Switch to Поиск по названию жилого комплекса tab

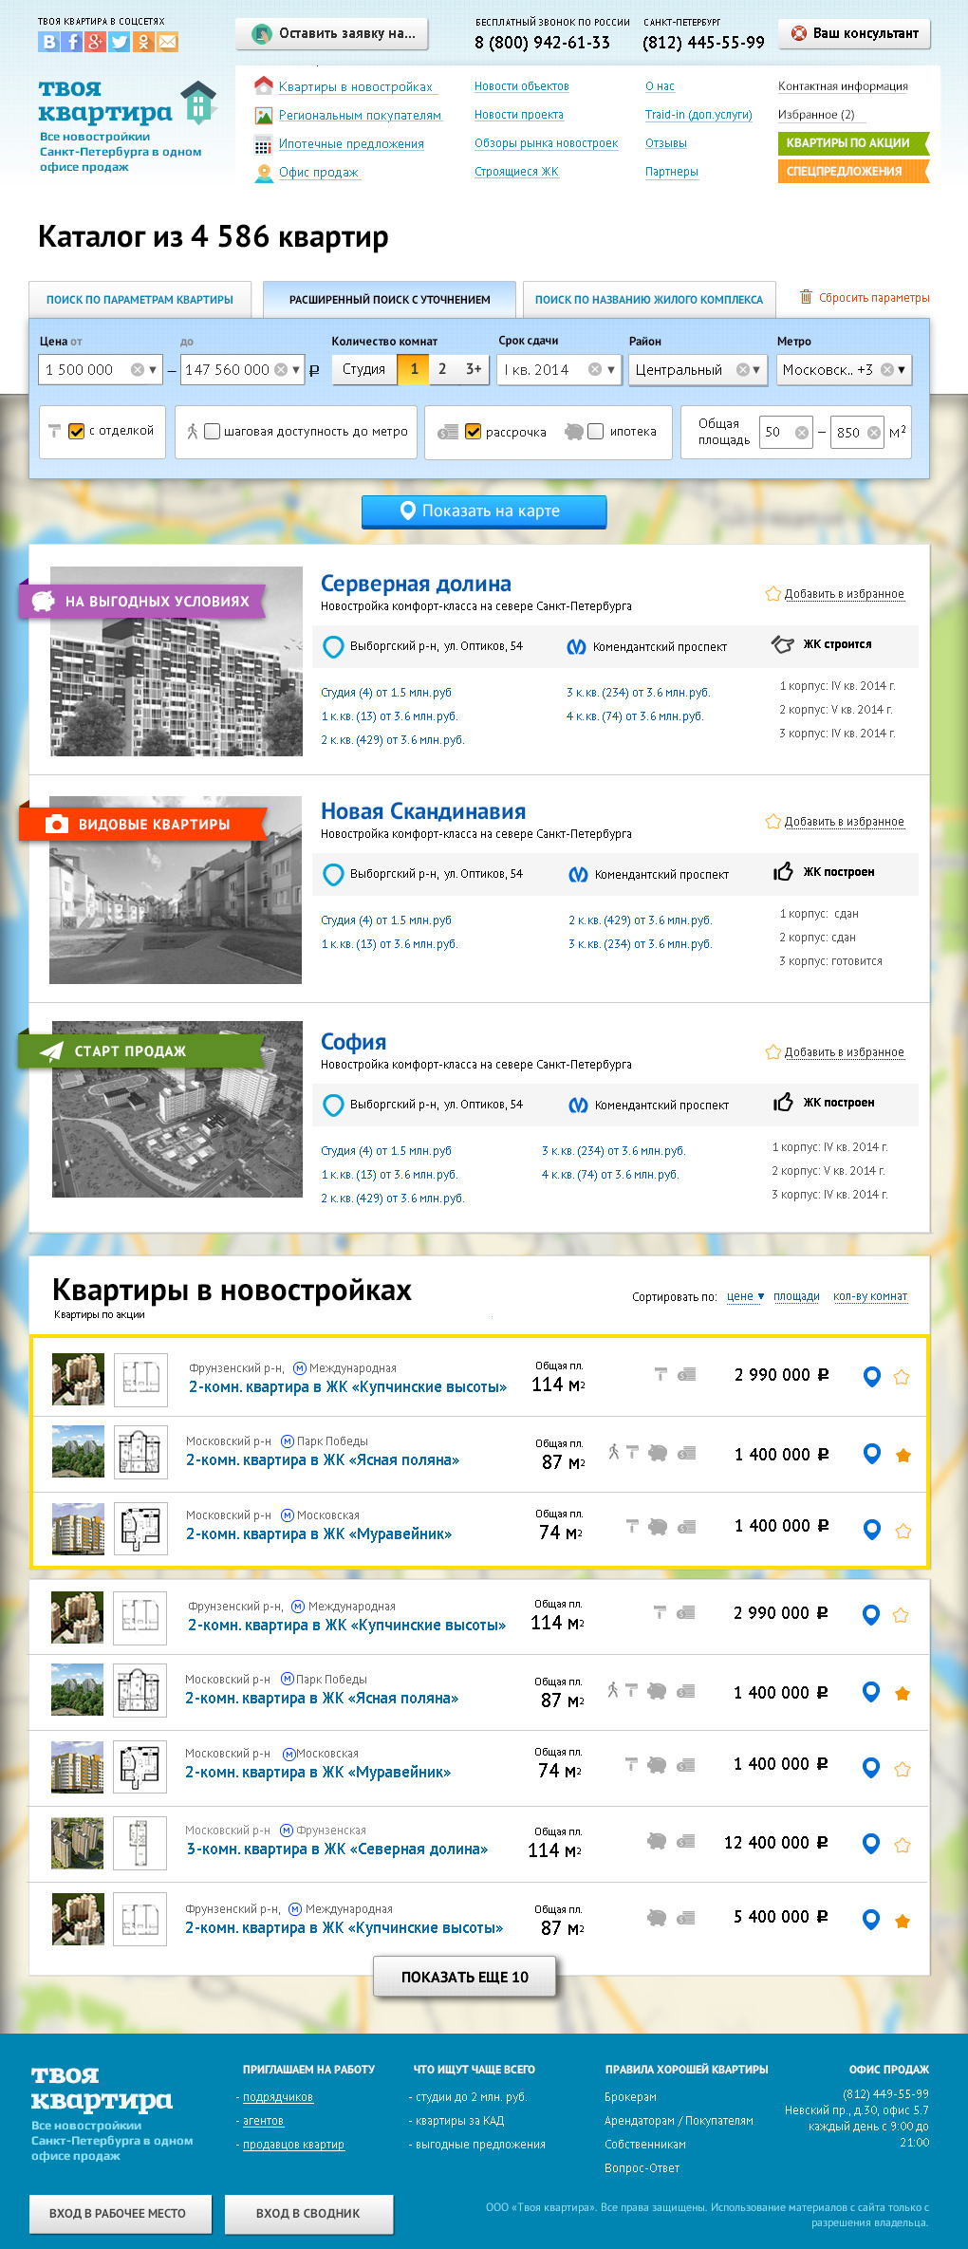pyautogui.click(x=649, y=300)
